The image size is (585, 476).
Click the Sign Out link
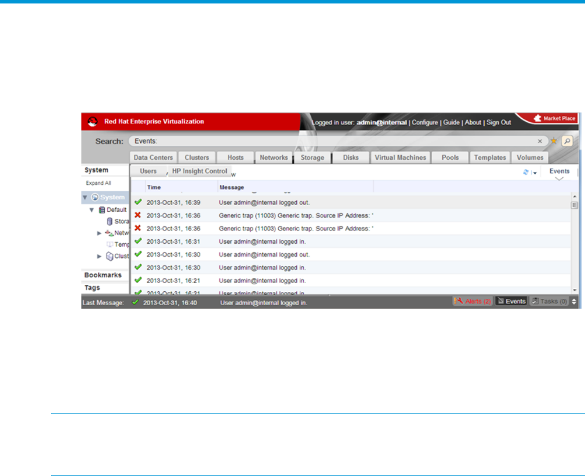pyautogui.click(x=499, y=123)
